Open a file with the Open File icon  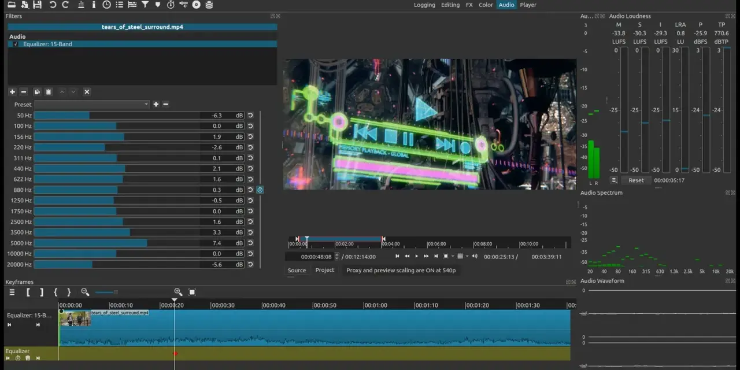(10, 5)
